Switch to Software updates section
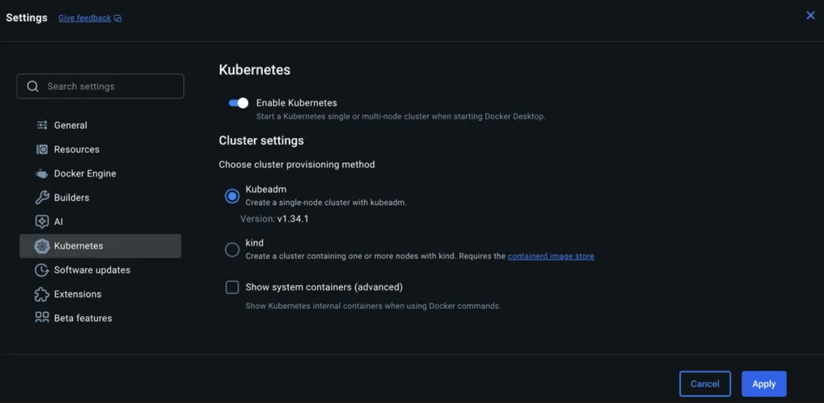 (92, 270)
